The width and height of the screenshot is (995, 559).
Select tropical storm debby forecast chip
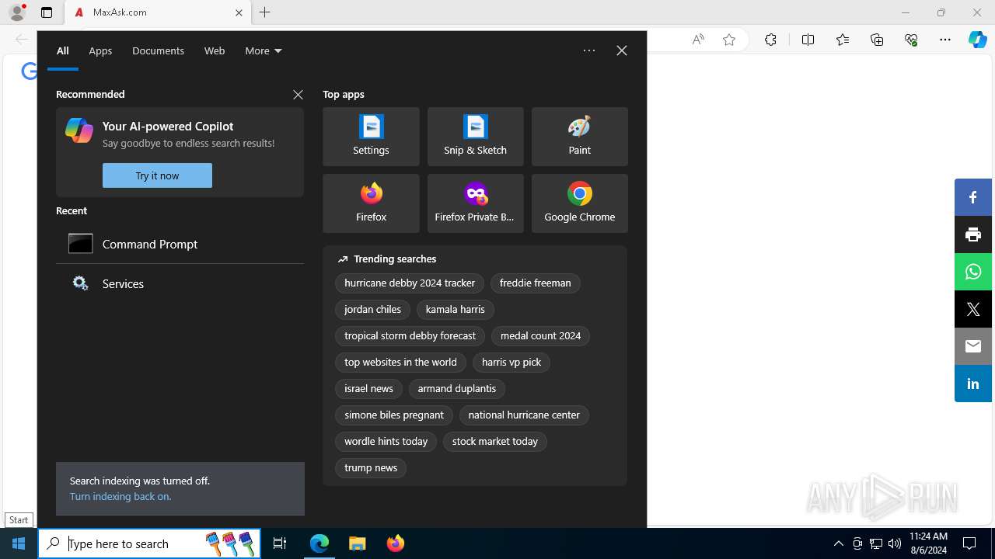tap(410, 336)
